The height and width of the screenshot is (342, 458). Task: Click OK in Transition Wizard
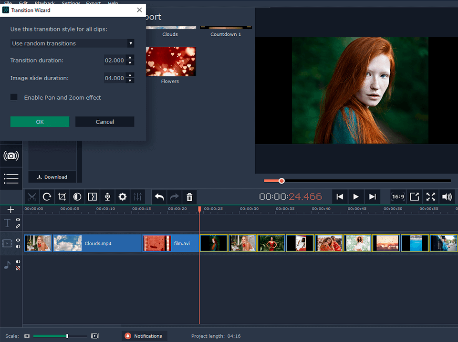[40, 122]
